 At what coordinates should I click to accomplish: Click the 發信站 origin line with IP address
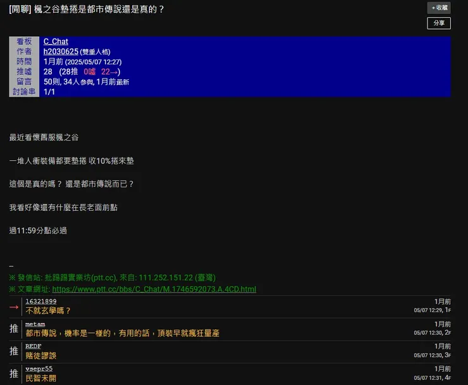[x=112, y=278]
